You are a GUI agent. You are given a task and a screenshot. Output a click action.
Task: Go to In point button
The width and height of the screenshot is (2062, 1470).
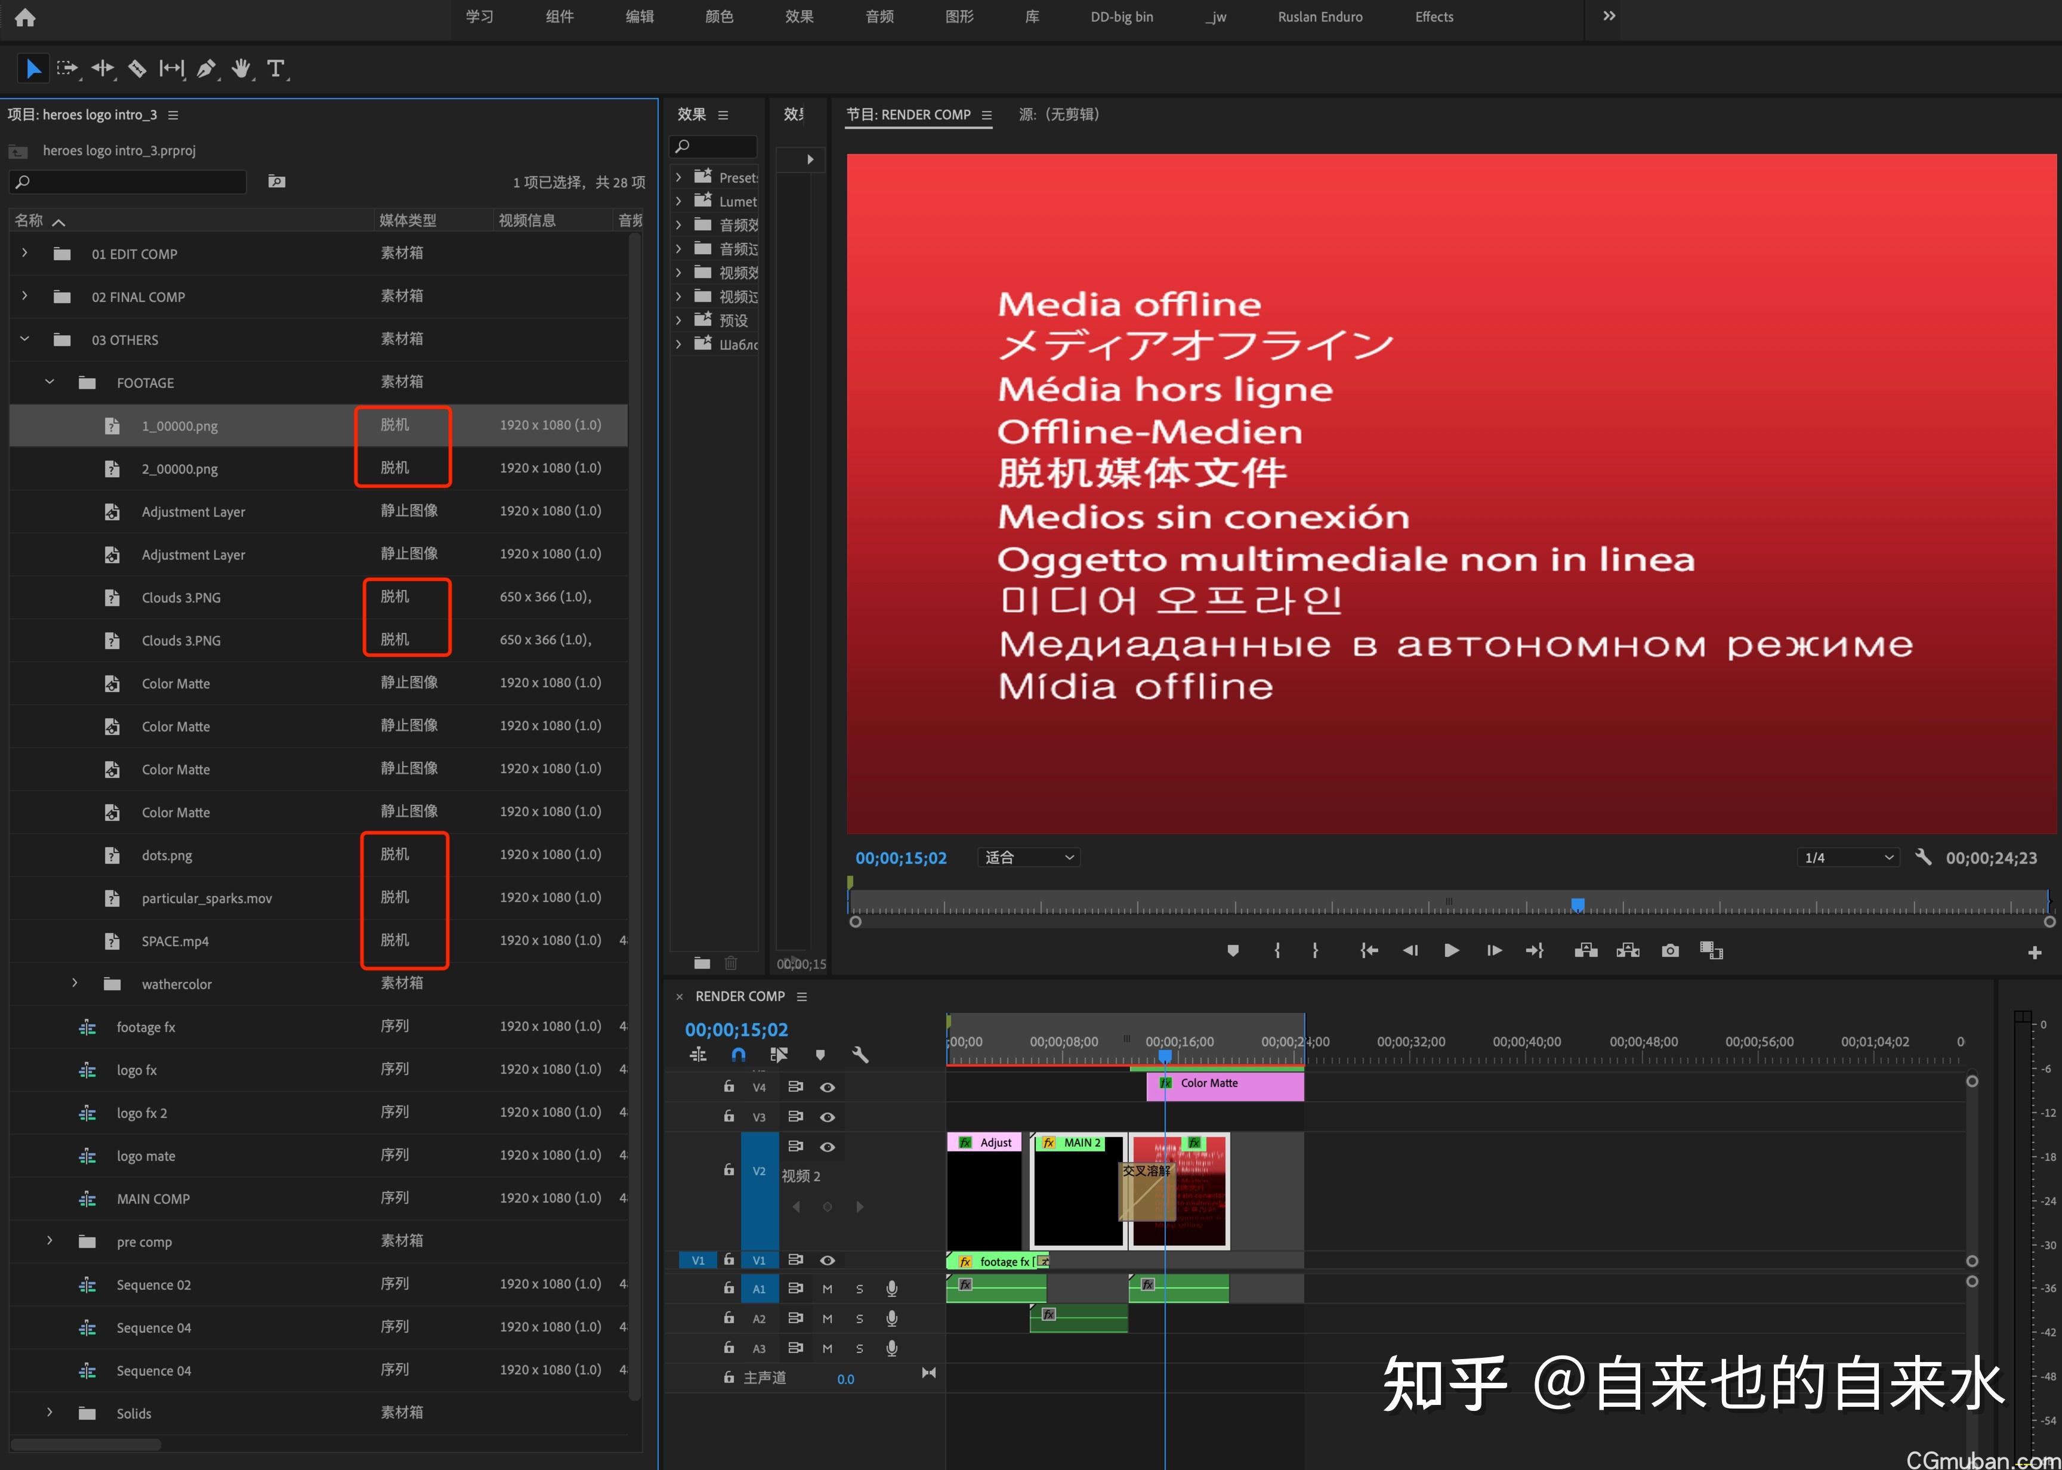point(1369,950)
